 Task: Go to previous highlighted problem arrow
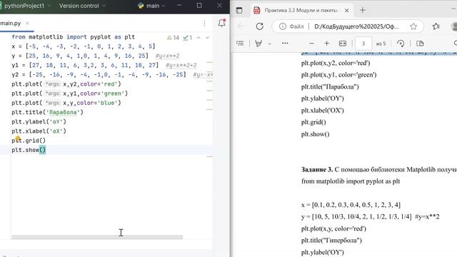coord(199,38)
